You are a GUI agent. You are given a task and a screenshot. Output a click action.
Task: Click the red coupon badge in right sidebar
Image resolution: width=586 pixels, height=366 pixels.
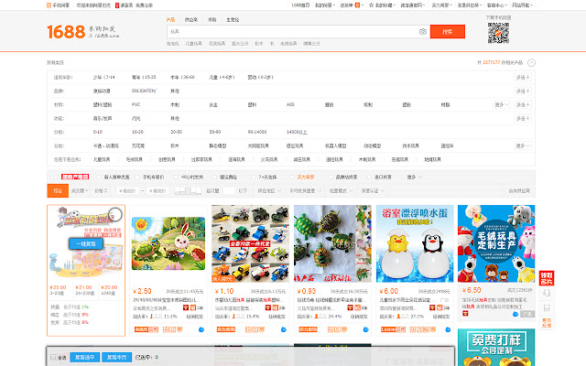tap(547, 278)
